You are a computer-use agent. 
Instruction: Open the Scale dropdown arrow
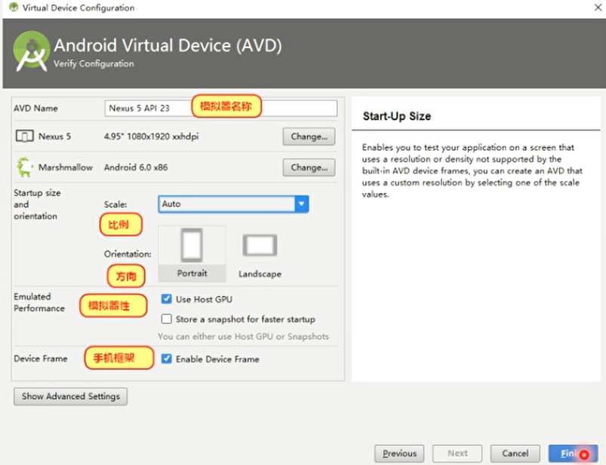[301, 203]
